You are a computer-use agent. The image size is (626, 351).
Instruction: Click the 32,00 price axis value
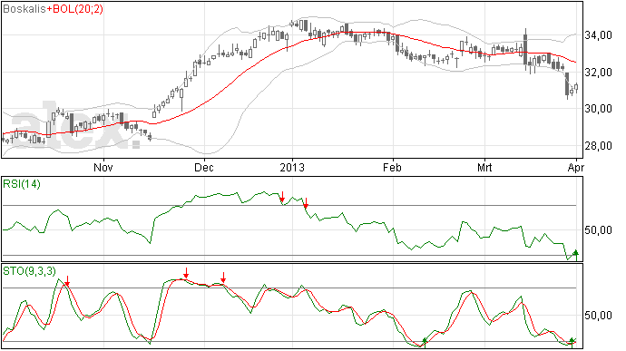tap(598, 73)
